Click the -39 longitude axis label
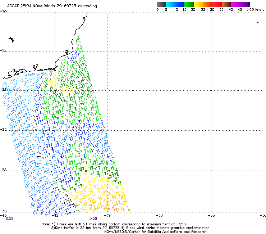Viewport: 266px width, 234px height. 107,215
